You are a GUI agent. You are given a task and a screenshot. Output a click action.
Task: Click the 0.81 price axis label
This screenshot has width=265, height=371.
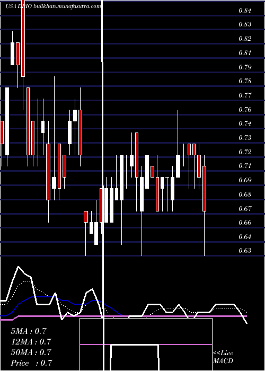click(245, 53)
